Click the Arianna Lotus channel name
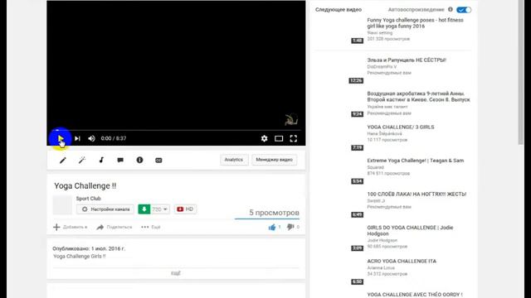Viewport: 531px width, 298px height. click(x=381, y=268)
